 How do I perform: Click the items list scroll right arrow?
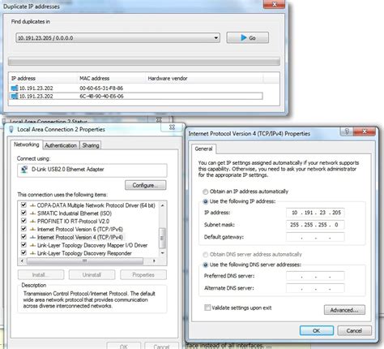[x=154, y=261]
